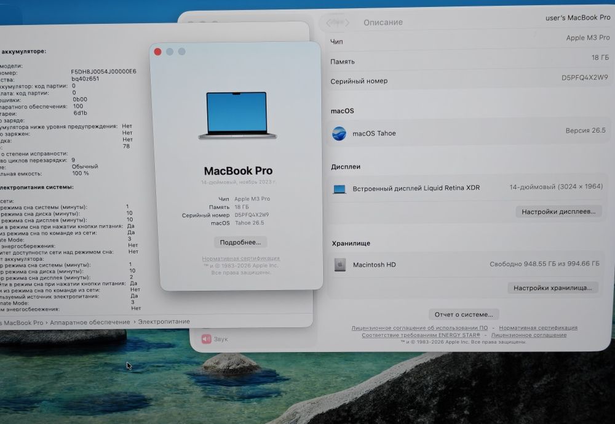The image size is (615, 424).
Task: Open "Лицензионное соглашение об использовании ПО" link
Action: point(419,328)
